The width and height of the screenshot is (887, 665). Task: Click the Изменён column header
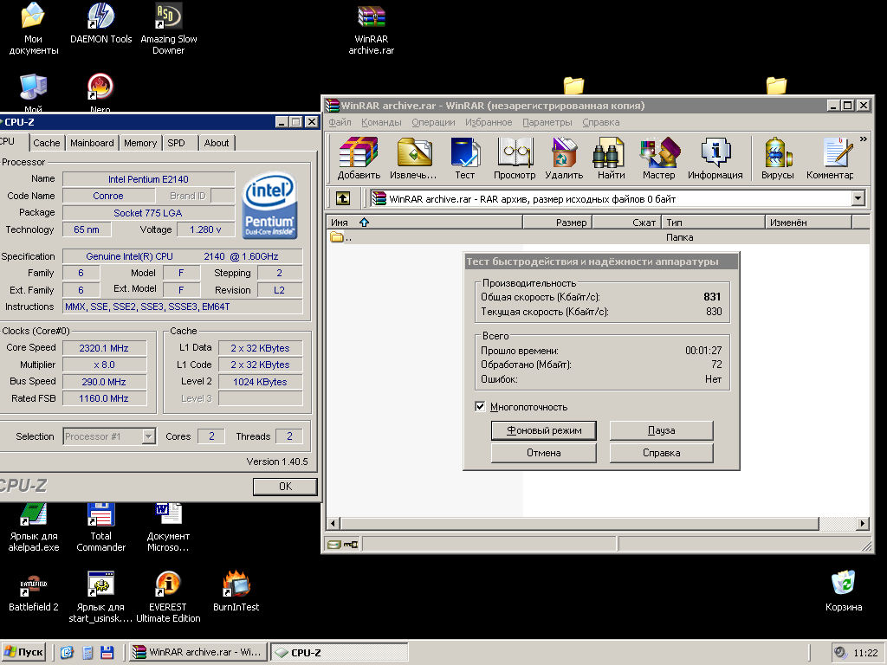pyautogui.click(x=808, y=223)
